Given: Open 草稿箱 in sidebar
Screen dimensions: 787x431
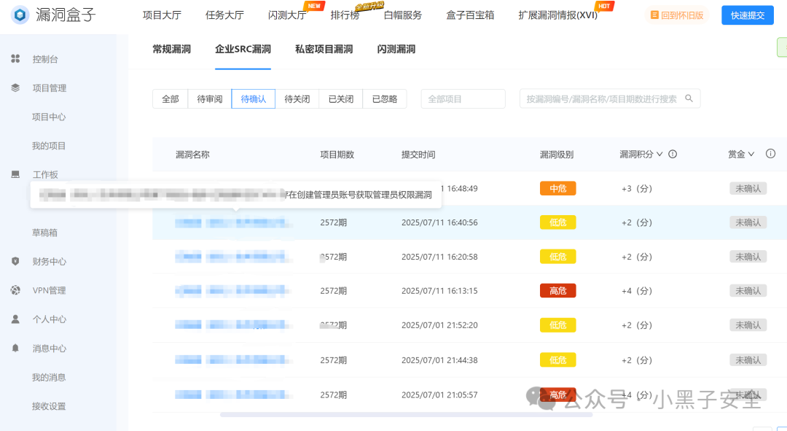Looking at the screenshot, I should 44,233.
